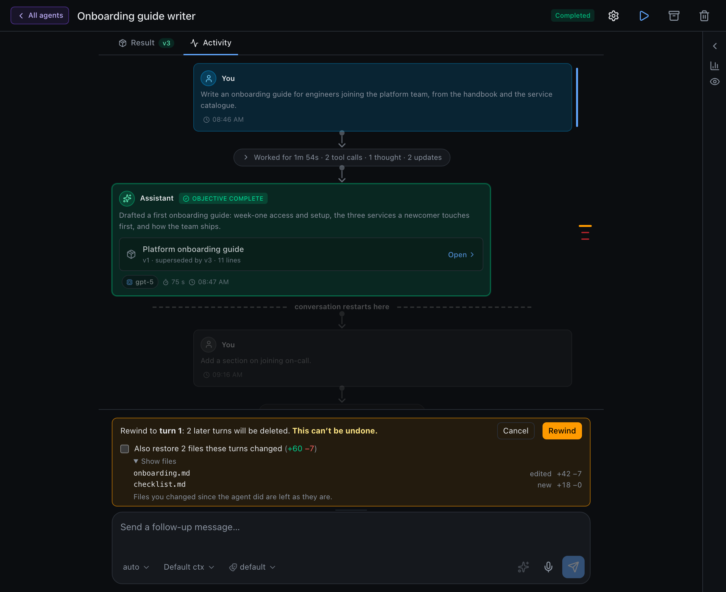This screenshot has width=726, height=592.
Task: Open the default theme dropdown
Action: 252,567
